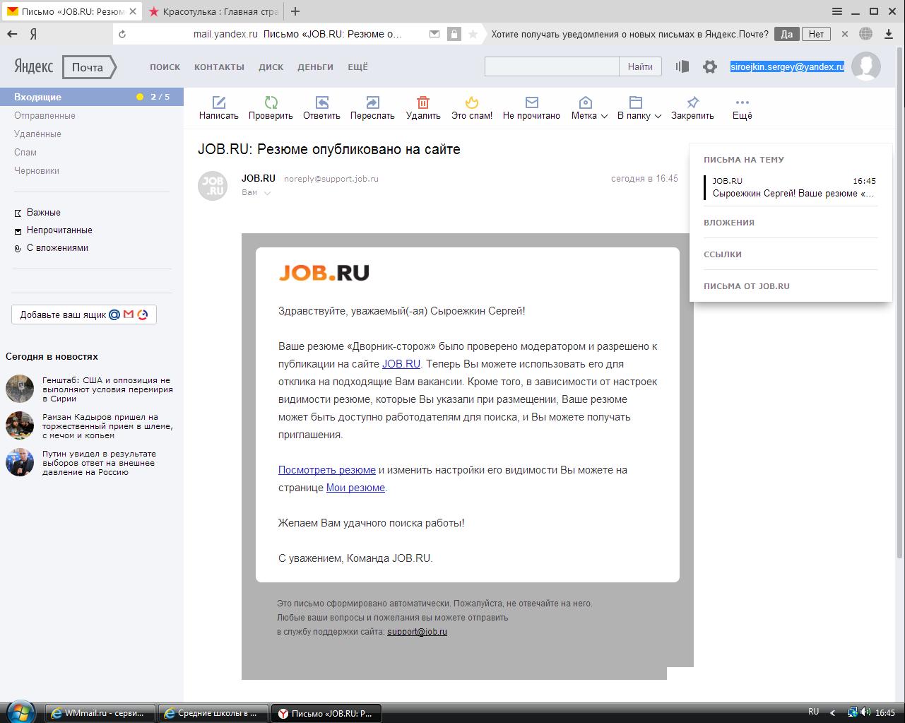Viewport: 905px width, 723px height.
Task: Open the JOB.RU link in email body
Action: 401,364
